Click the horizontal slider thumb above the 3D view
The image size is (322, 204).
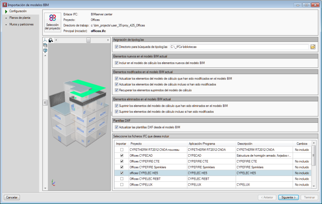coord(88,40)
